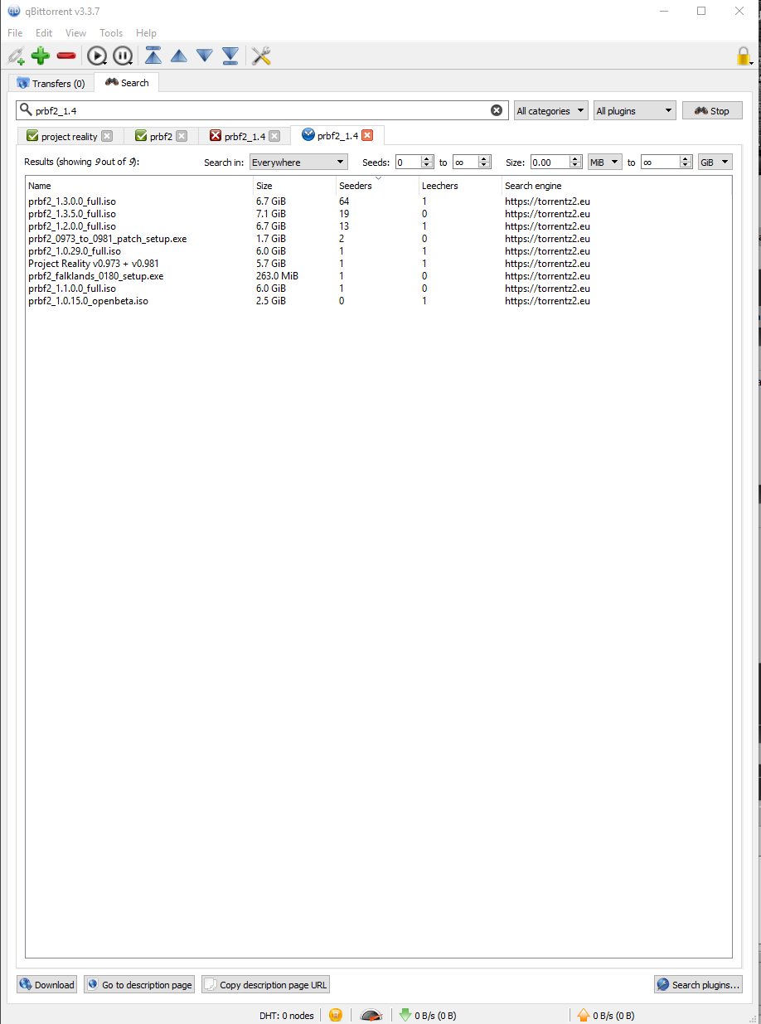Click 'DHT: 0 nodes' in status bar
The image size is (761, 1024).
(287, 1016)
